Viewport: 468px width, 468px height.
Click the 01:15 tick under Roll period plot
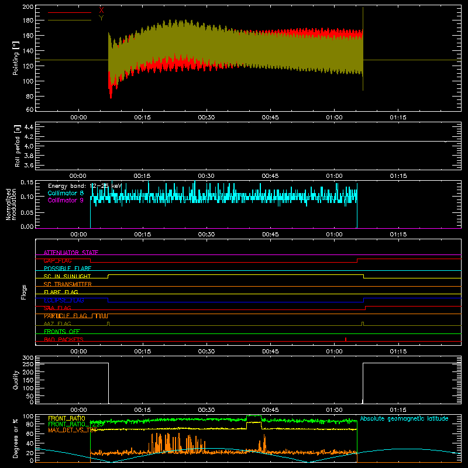tap(398, 176)
